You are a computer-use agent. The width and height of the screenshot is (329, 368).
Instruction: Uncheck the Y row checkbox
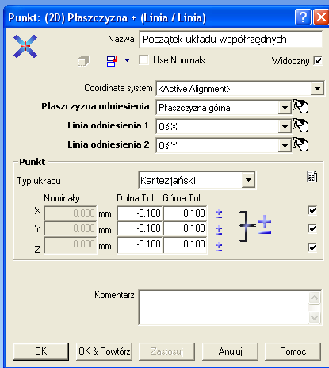click(x=312, y=228)
